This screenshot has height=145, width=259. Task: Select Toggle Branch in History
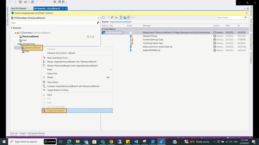[77, 90]
